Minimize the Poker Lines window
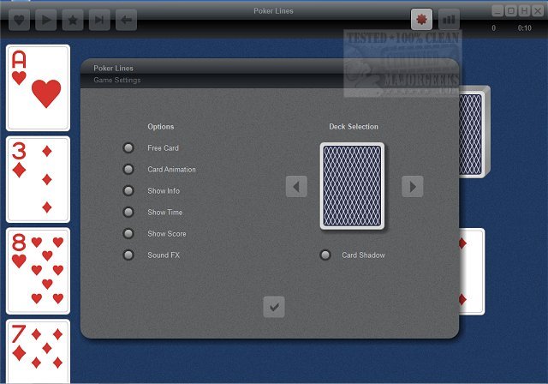548x384 pixels. (497, 11)
